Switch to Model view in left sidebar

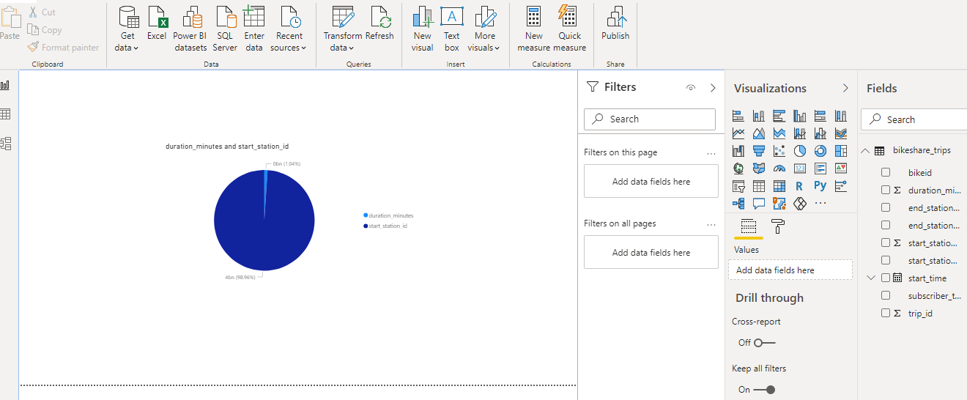click(x=6, y=144)
